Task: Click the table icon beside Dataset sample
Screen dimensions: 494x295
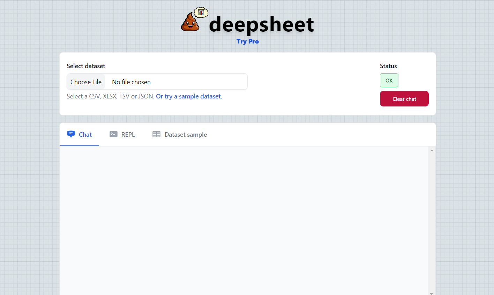Action: (x=156, y=134)
